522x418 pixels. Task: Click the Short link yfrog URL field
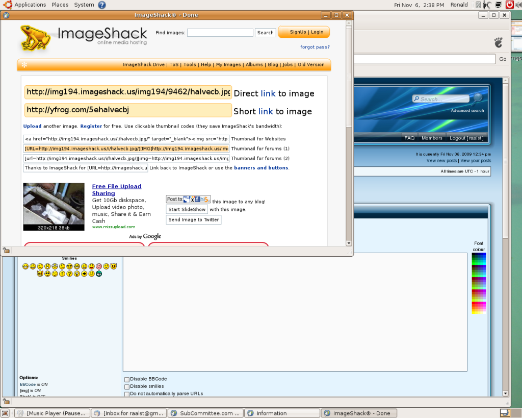(128, 110)
